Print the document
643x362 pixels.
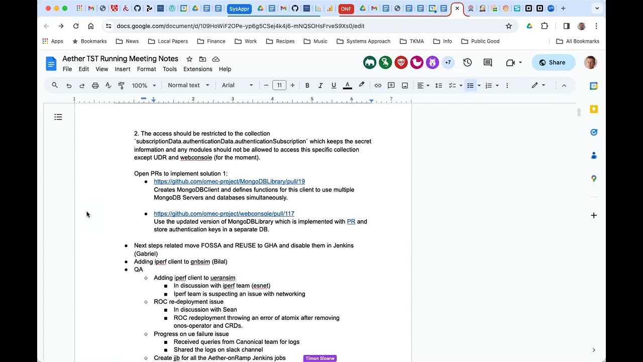click(x=95, y=85)
